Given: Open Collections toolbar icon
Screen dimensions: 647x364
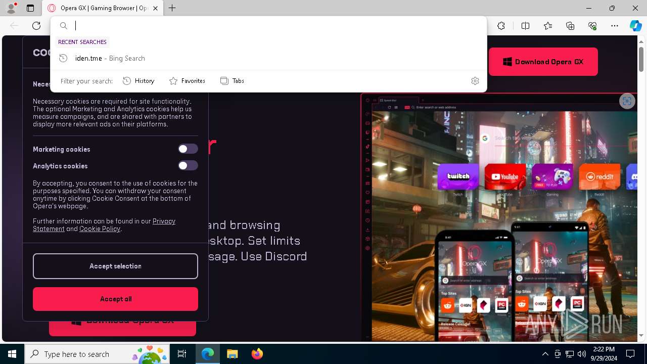Looking at the screenshot, I should click(x=570, y=26).
